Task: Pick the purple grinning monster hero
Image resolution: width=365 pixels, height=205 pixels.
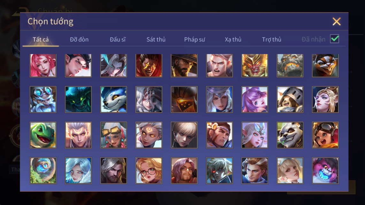Action: pyautogui.click(x=325, y=170)
